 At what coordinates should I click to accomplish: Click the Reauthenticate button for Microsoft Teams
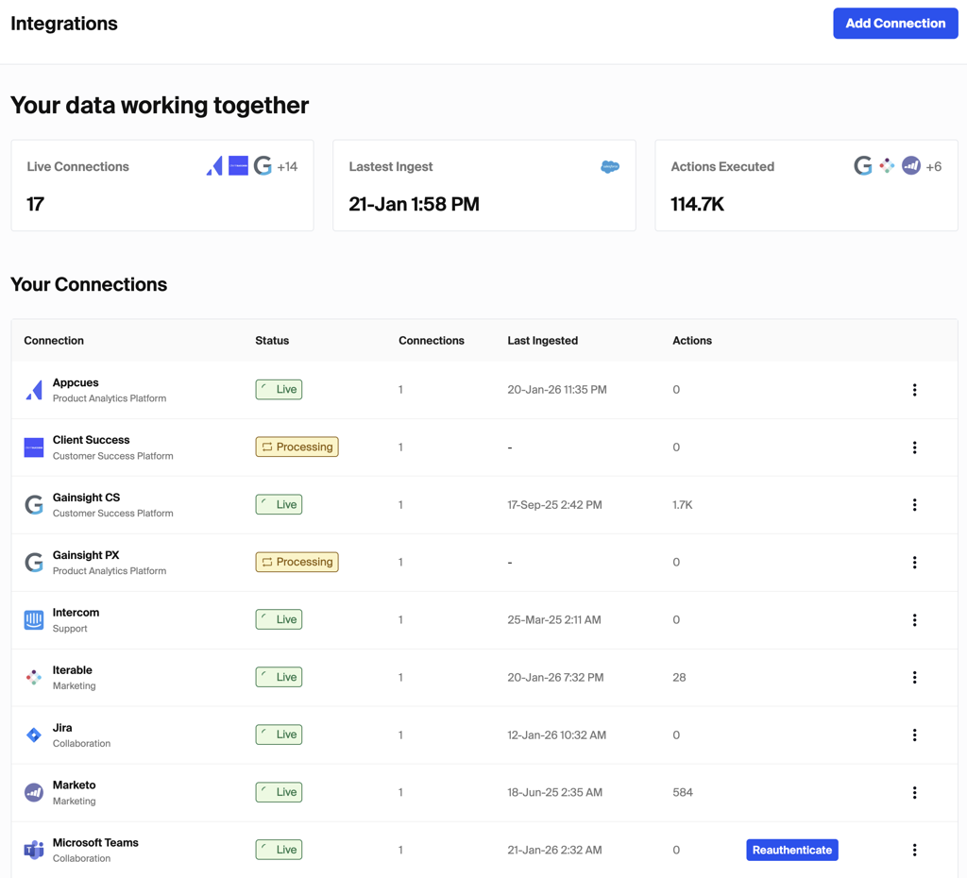click(x=791, y=850)
